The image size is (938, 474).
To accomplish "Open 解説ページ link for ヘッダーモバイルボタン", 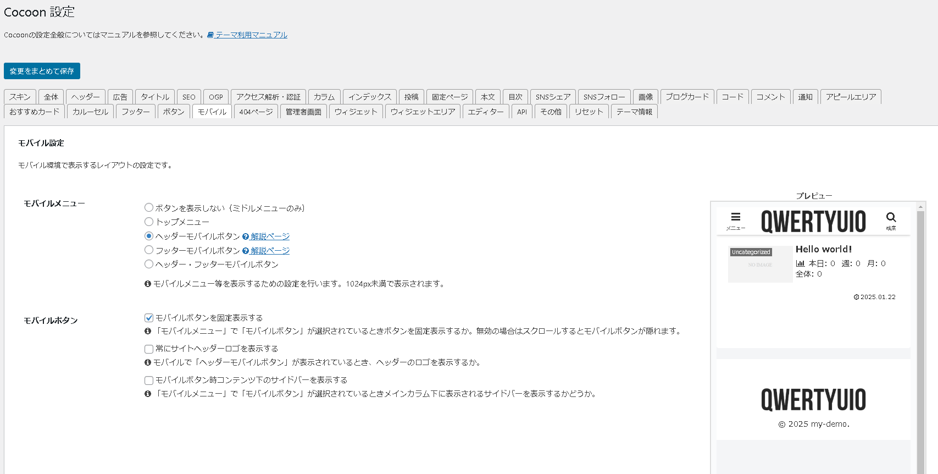I will coord(270,236).
